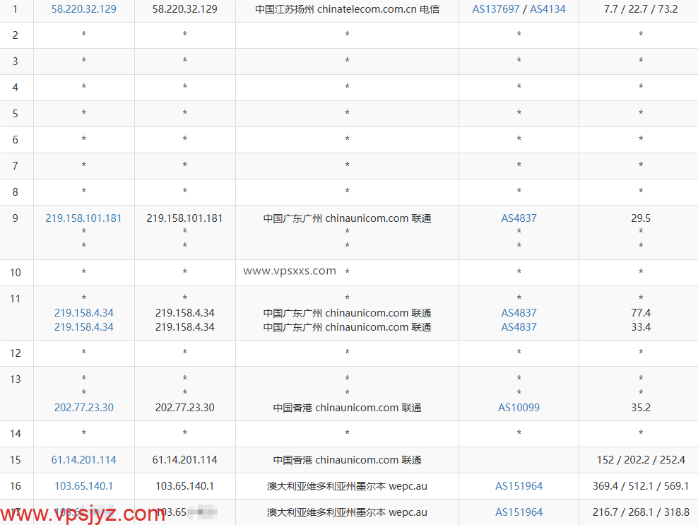698x525 pixels.
Task: Select latency value 152 / 202.2 / 252.4
Action: (641, 459)
